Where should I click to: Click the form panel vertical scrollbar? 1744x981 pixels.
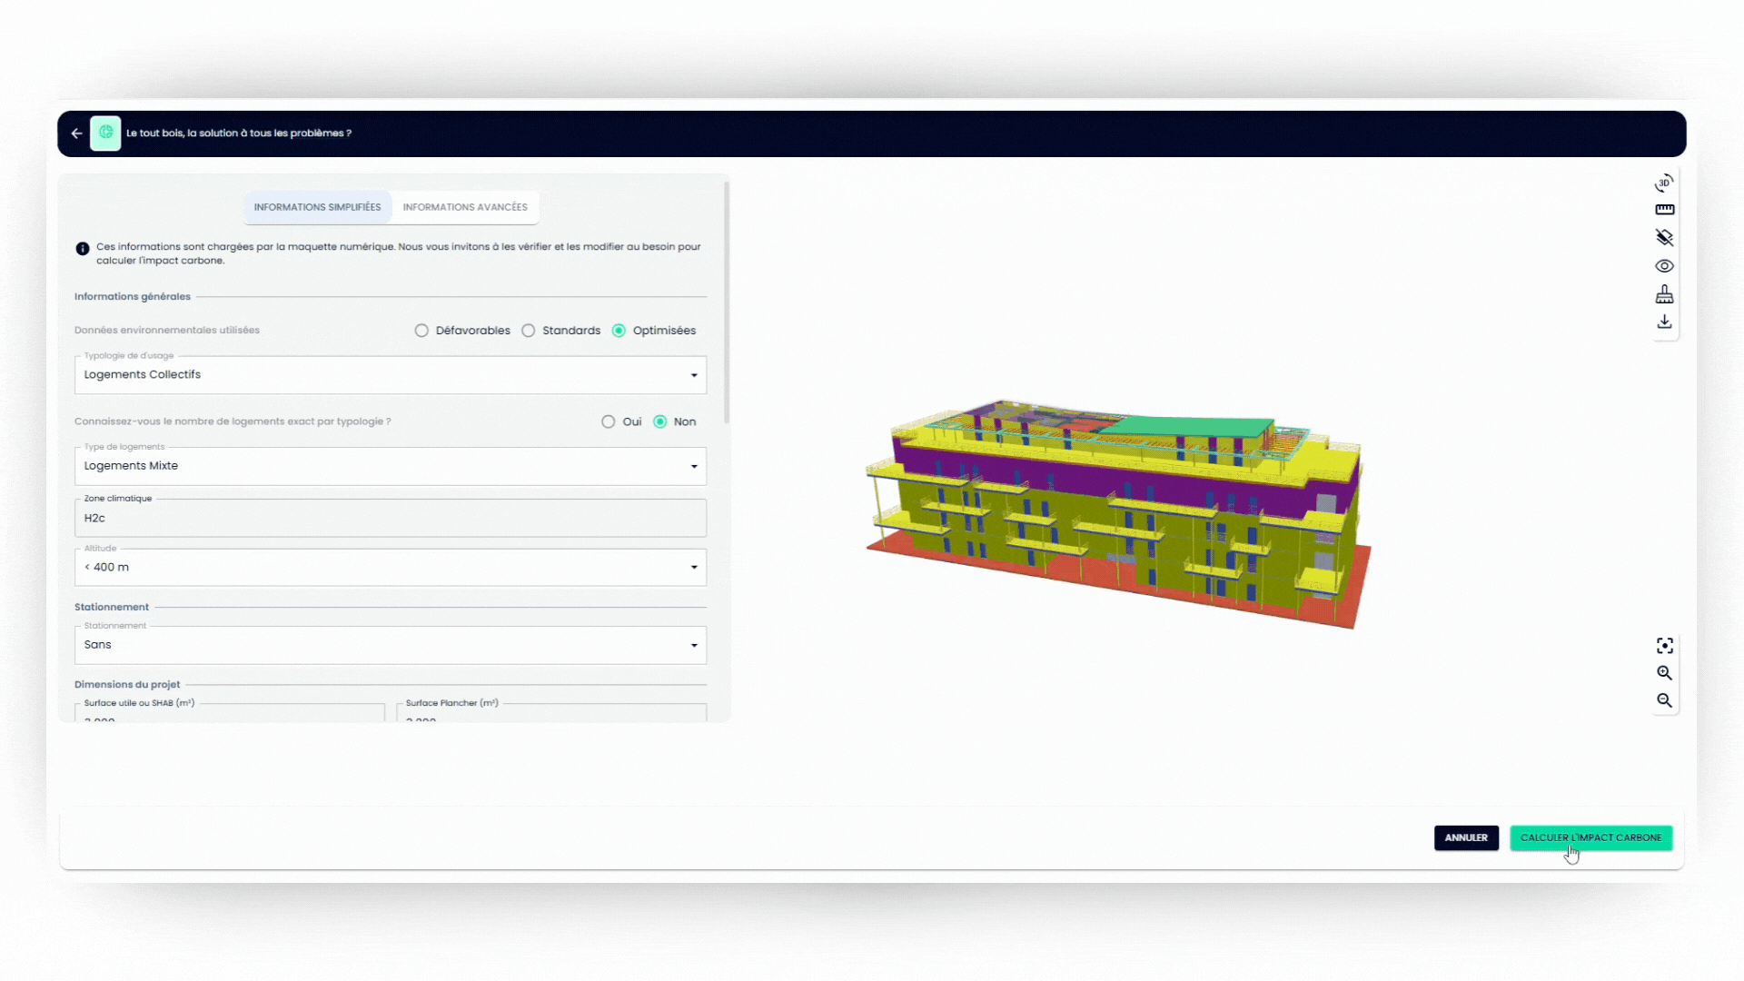727,302
